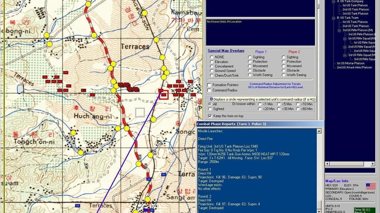Click the blue unit marker left of Terra label
Screen dimensions: 380x213
(163, 174)
